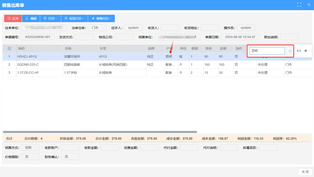Open the 装箱打印 packing print dropdown
The height and width of the screenshot is (177, 314).
(101, 18)
